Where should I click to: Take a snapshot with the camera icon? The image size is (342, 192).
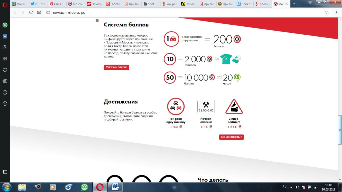tap(5, 47)
